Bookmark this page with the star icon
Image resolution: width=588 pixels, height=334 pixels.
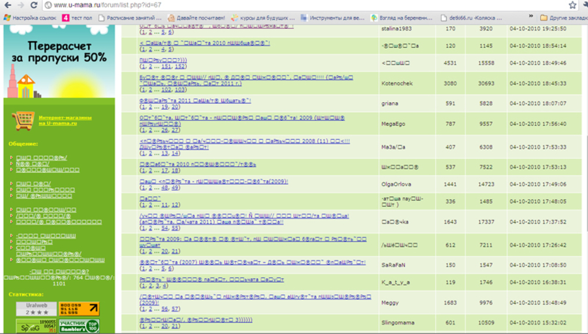click(572, 5)
